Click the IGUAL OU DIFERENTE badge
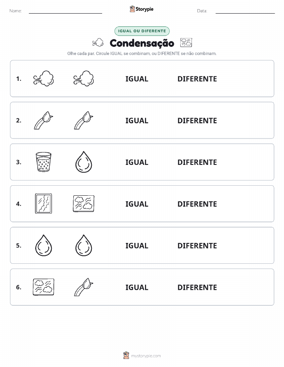The image size is (284, 367). [x=142, y=31]
